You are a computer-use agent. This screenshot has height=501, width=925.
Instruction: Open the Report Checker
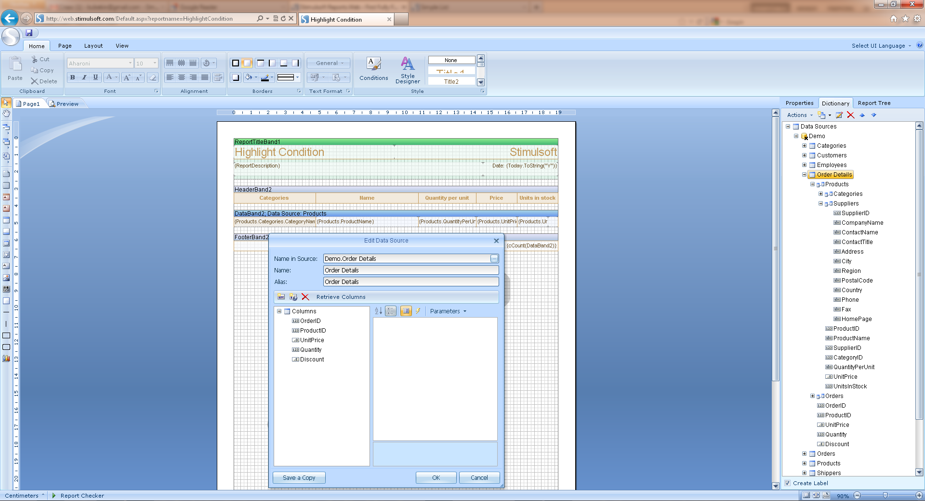coord(78,496)
